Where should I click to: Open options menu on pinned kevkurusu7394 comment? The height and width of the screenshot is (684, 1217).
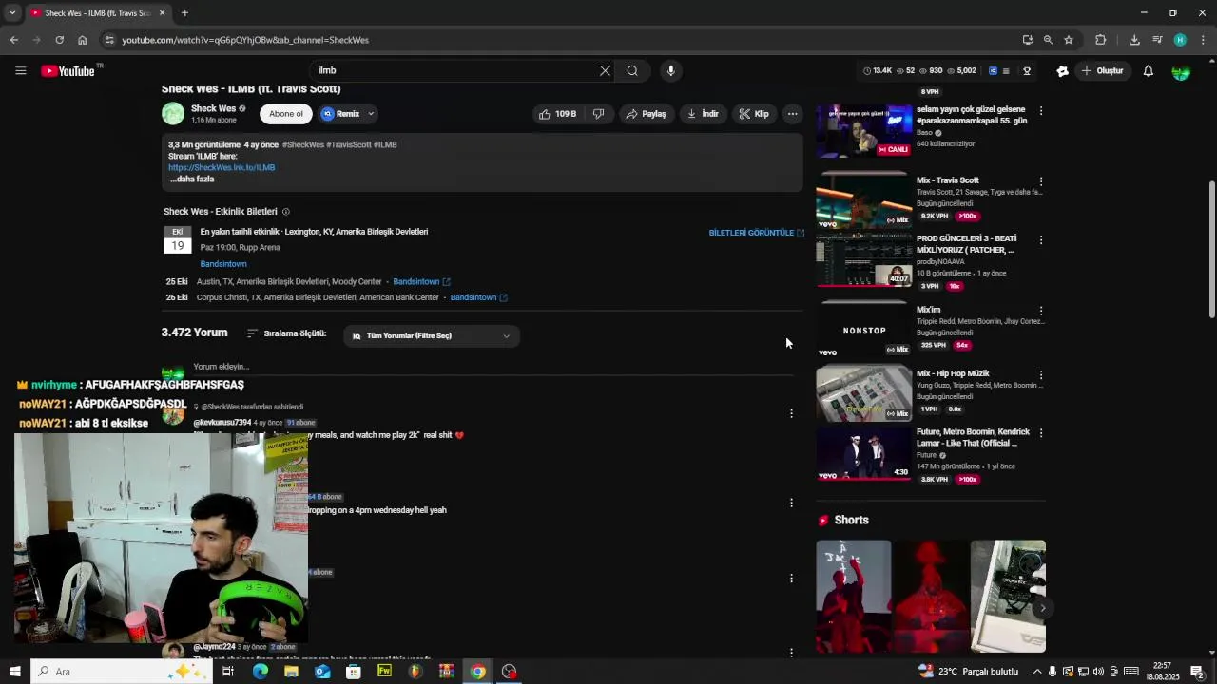(791, 413)
